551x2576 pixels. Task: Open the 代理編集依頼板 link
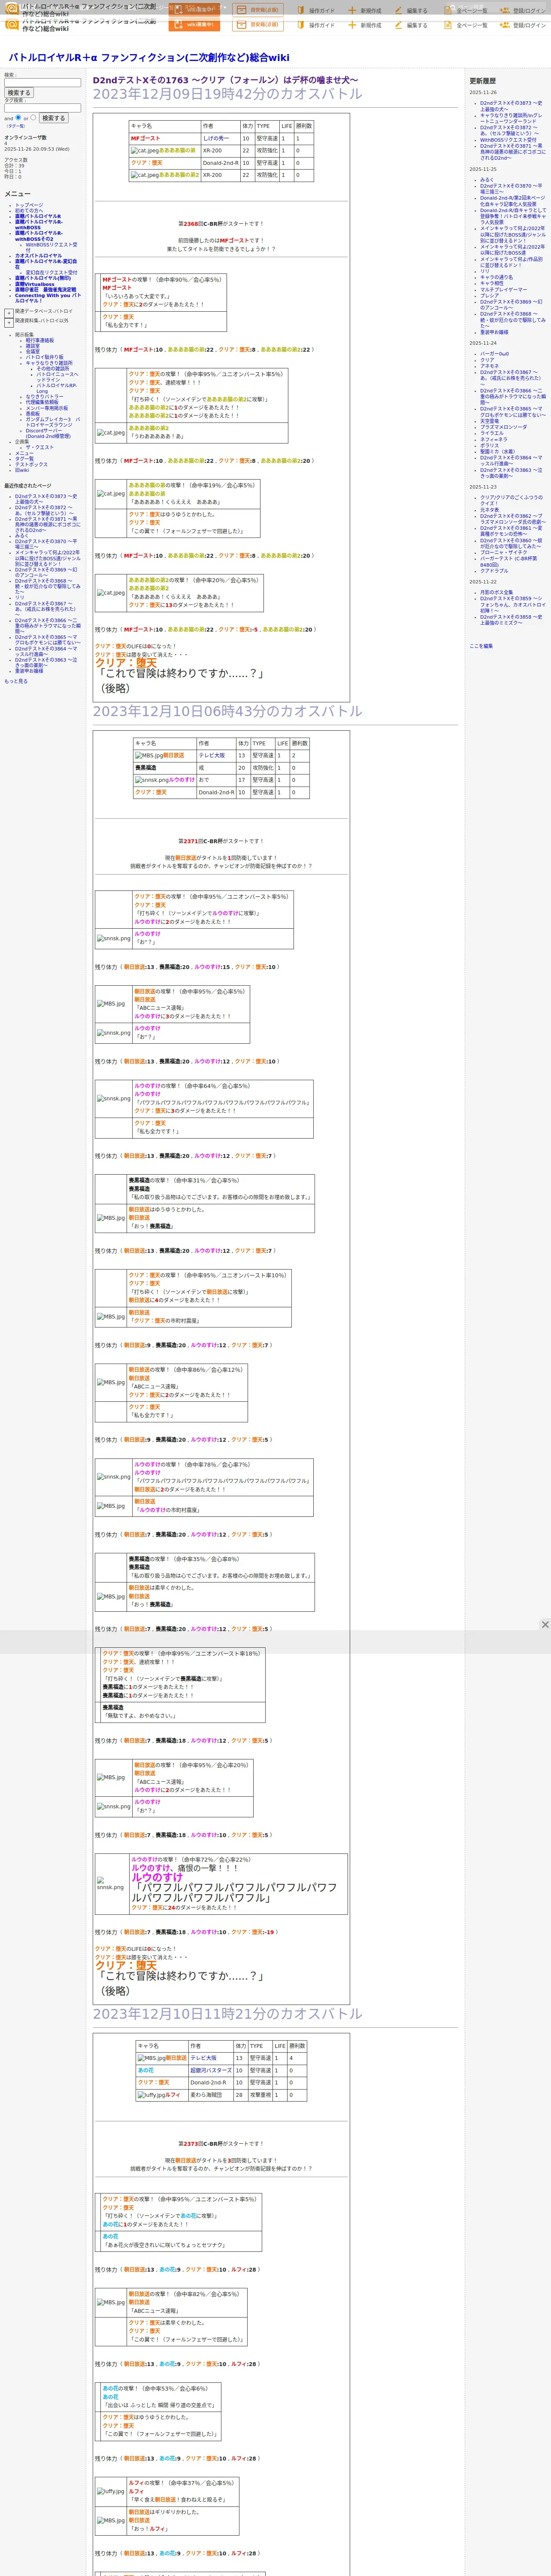(42, 403)
